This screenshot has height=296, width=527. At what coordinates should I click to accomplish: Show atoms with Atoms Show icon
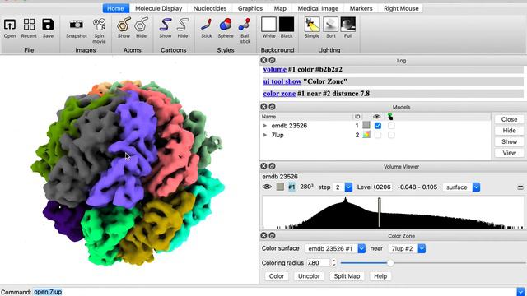click(x=124, y=25)
